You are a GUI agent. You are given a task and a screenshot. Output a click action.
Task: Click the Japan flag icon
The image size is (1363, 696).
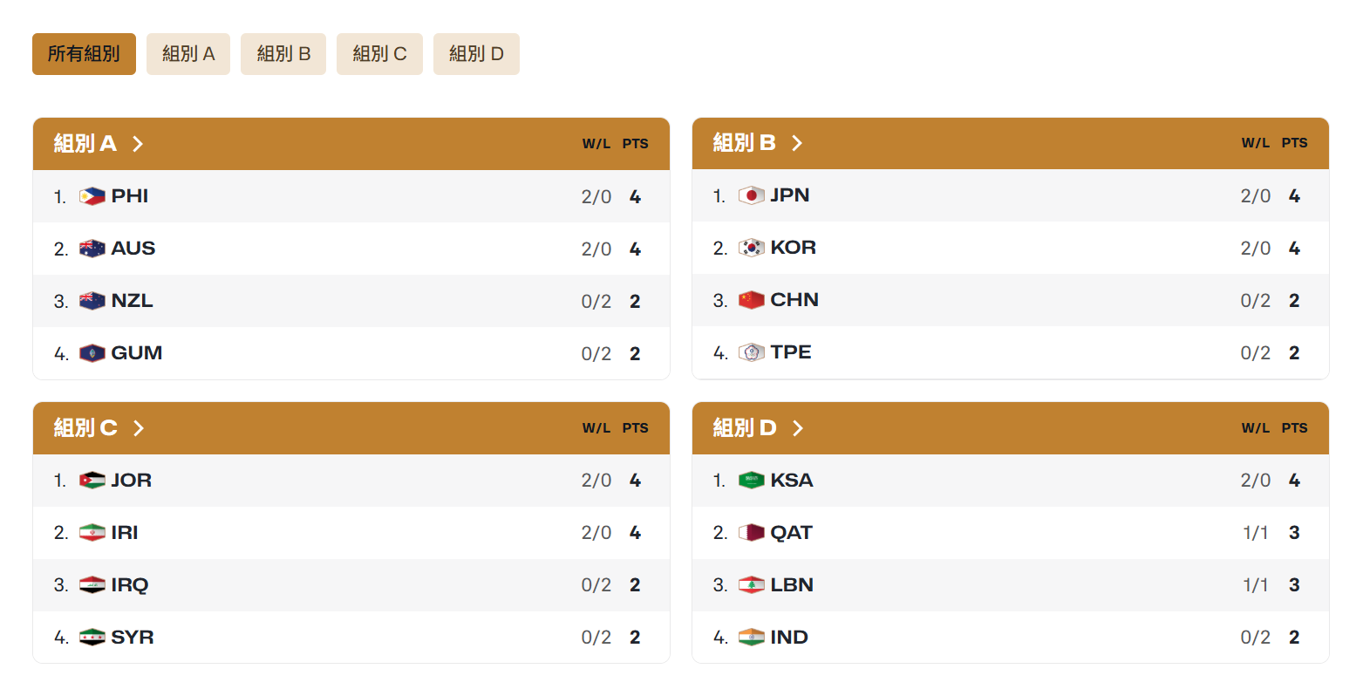tap(751, 195)
